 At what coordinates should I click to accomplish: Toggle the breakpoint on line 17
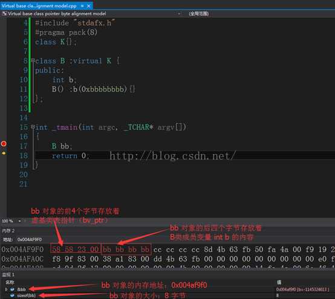point(4,144)
